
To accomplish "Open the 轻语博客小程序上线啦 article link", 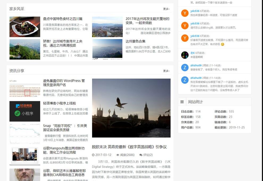I will 60,103.
